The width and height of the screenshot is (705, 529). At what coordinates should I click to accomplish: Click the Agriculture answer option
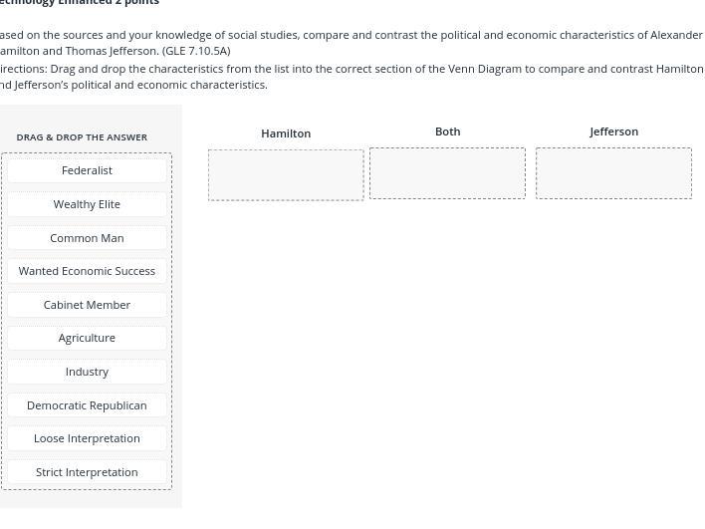87,338
